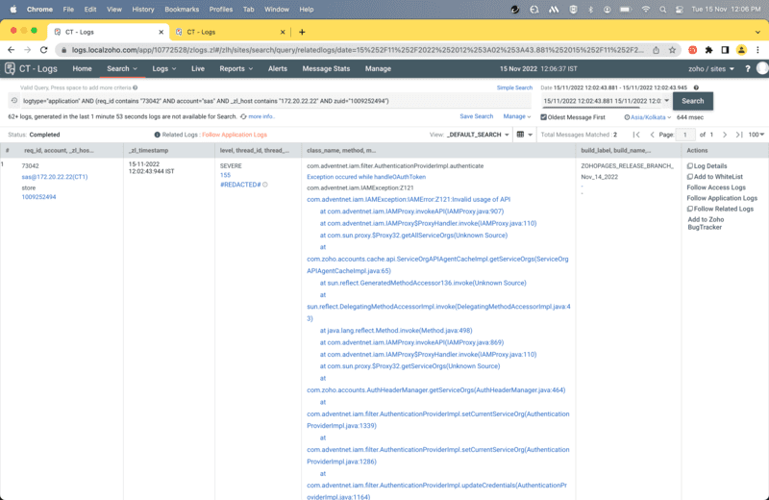Open the Alerts tab
The width and height of the screenshot is (769, 500).
click(x=277, y=68)
